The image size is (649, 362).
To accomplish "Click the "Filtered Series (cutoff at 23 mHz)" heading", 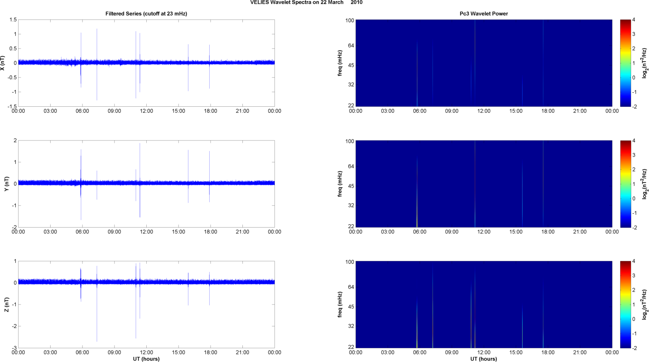I will coord(146,14).
